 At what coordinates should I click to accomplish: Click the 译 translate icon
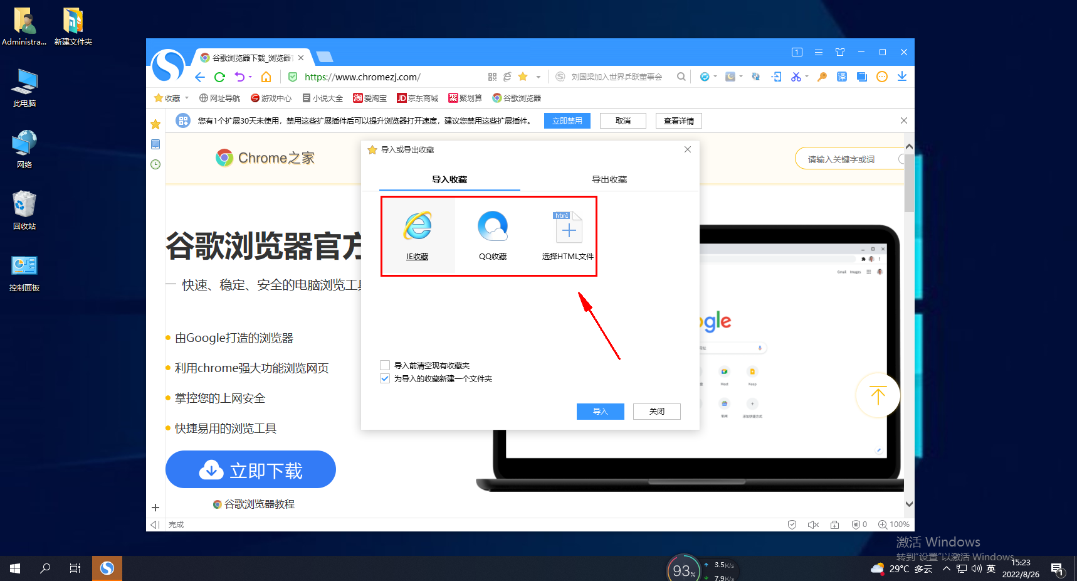[842, 77]
